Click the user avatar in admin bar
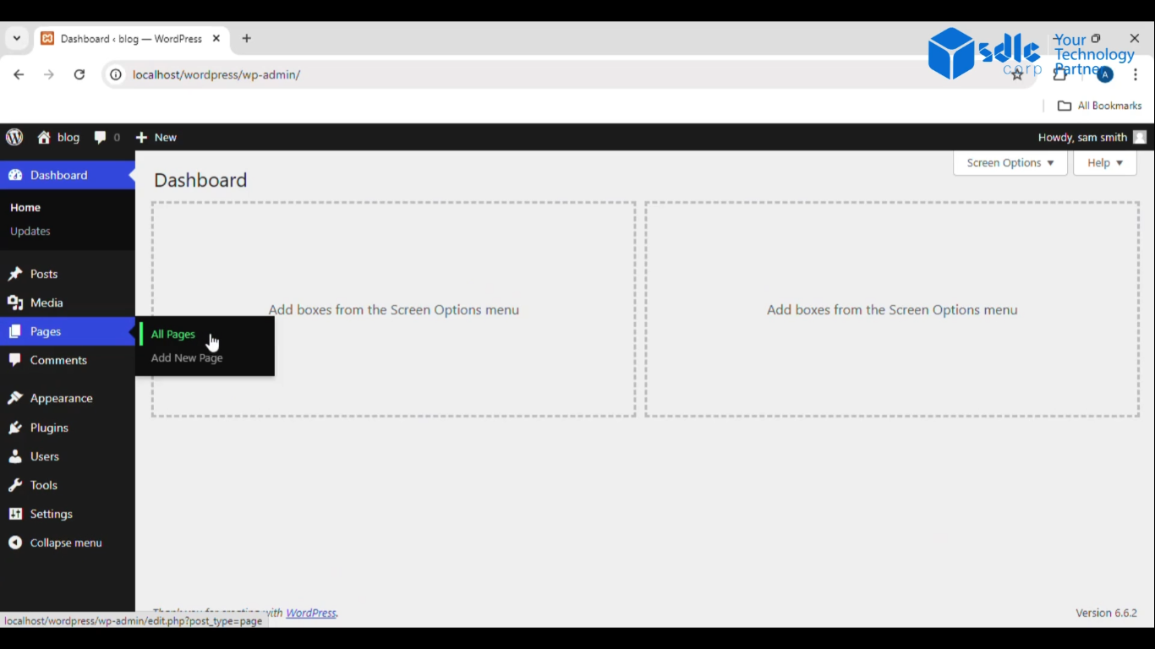 [x=1140, y=137]
